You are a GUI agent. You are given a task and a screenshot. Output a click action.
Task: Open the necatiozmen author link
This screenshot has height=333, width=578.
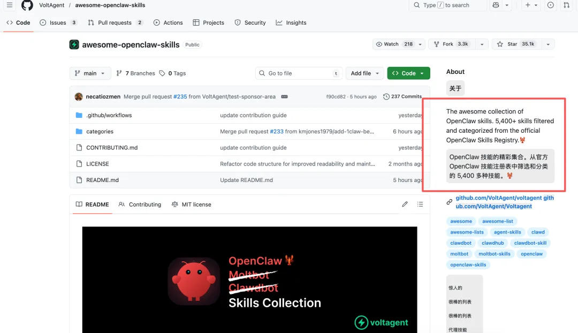coord(103,96)
